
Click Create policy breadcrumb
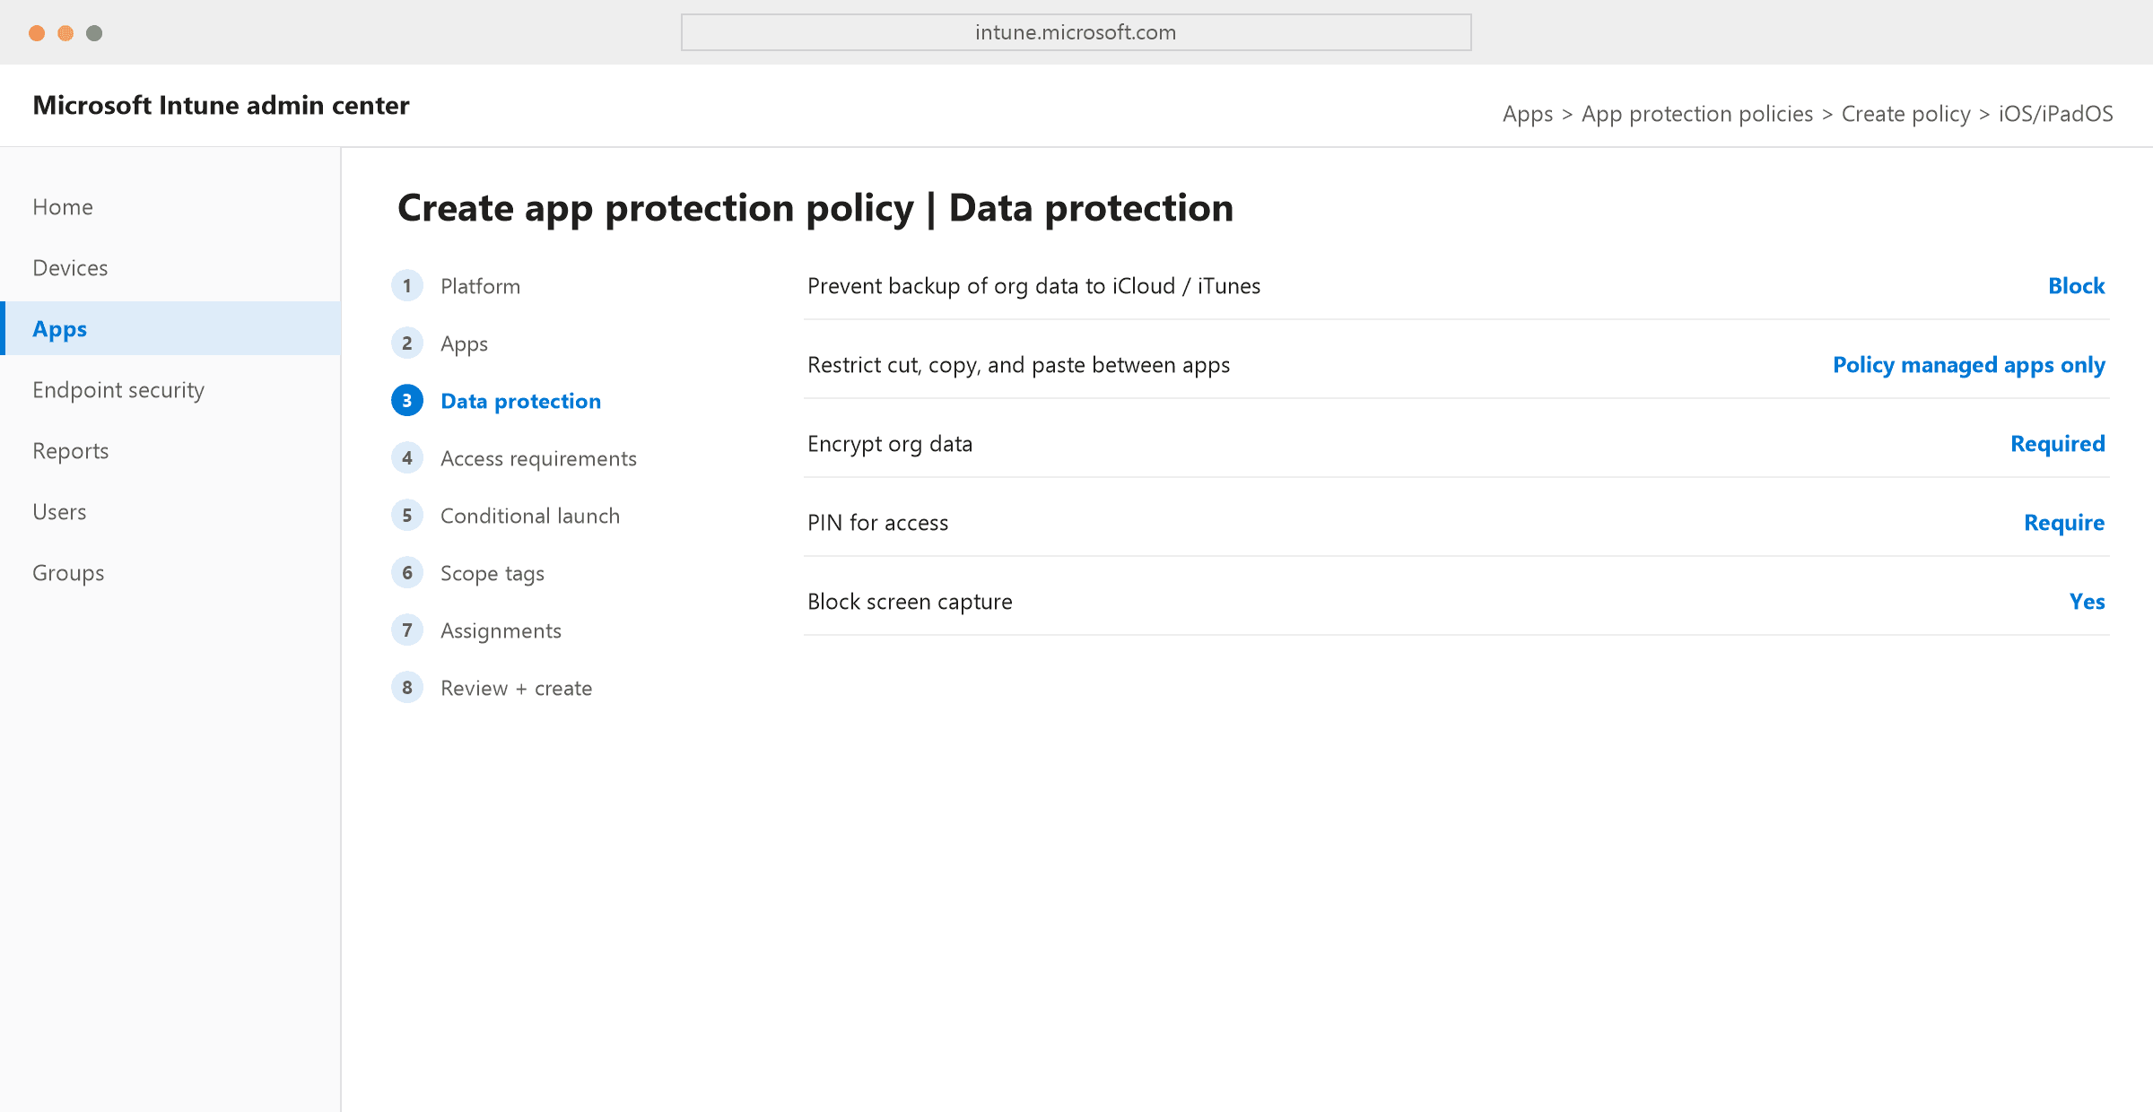[1905, 115]
